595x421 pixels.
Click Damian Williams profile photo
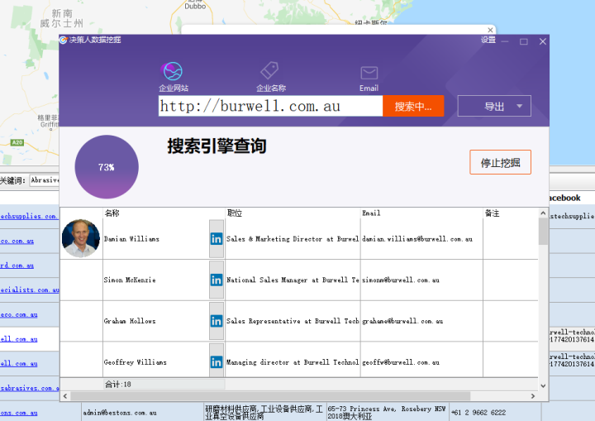click(81, 238)
